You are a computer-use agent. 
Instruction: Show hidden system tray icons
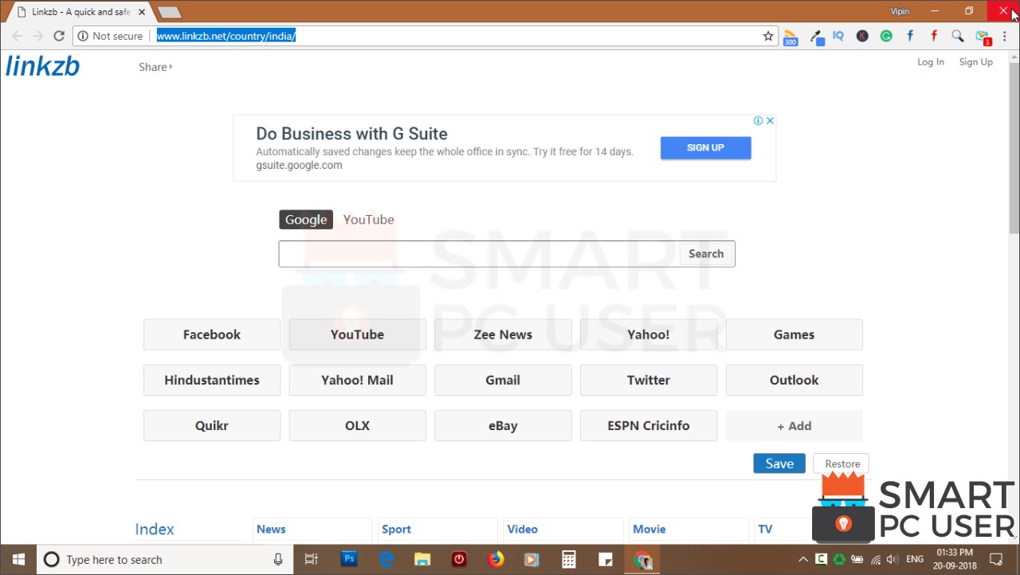pyautogui.click(x=803, y=559)
